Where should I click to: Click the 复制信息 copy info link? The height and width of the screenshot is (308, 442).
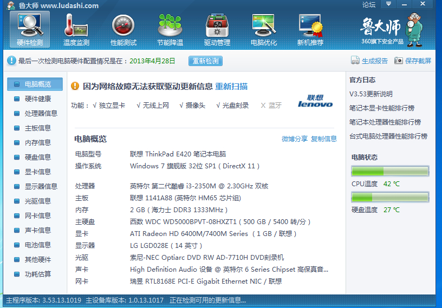[324, 139]
